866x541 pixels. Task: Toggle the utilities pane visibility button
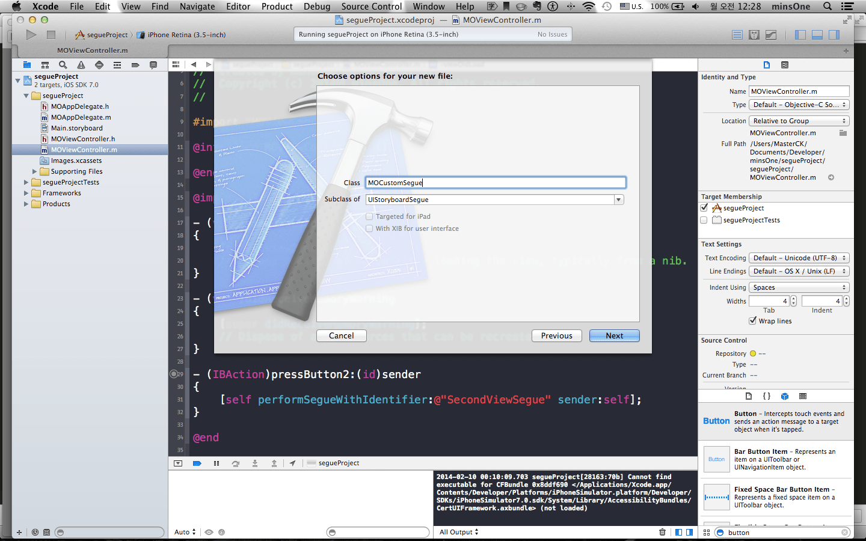click(834, 35)
